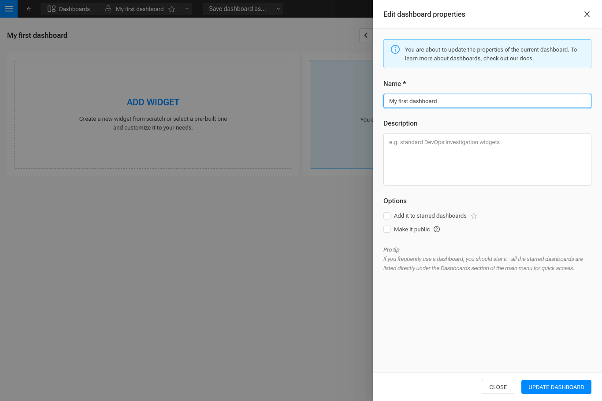The image size is (602, 401).
Task: Click the question mark icon near Make it public
Action: point(436,229)
